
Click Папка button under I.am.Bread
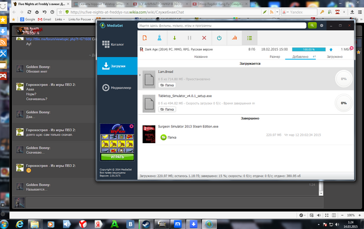tap(167, 85)
